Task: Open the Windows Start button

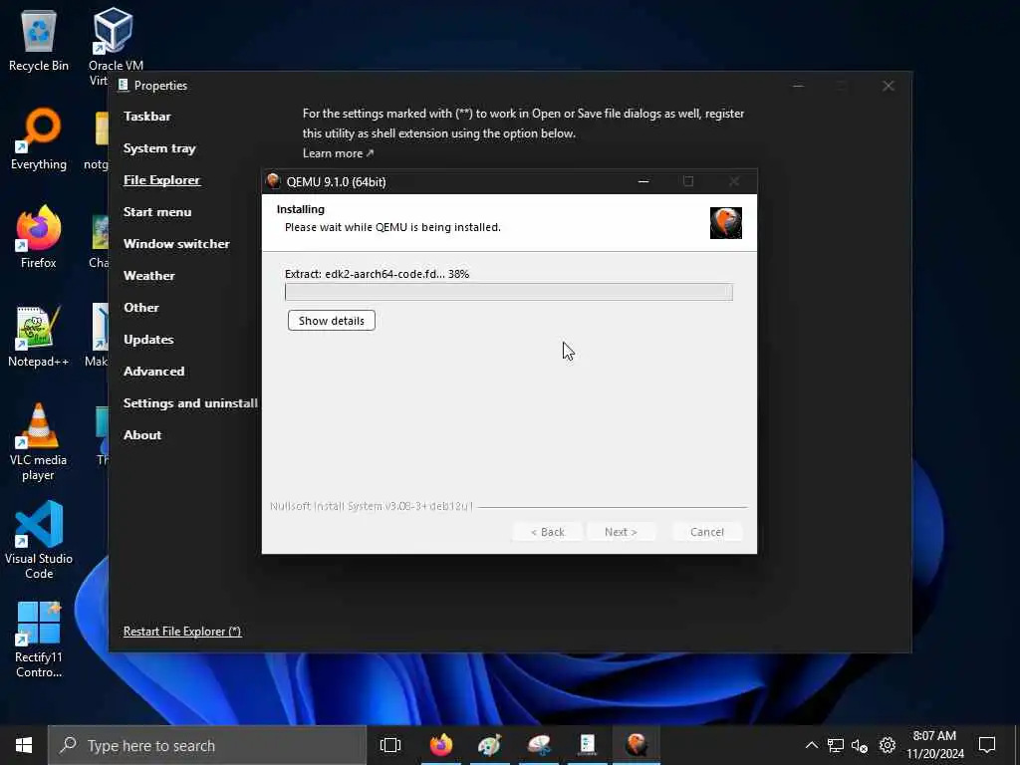Action: (24, 745)
